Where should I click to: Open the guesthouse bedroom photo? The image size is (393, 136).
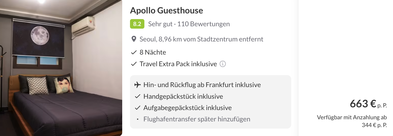click(x=61, y=68)
